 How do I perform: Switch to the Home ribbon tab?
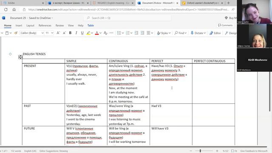8,25
